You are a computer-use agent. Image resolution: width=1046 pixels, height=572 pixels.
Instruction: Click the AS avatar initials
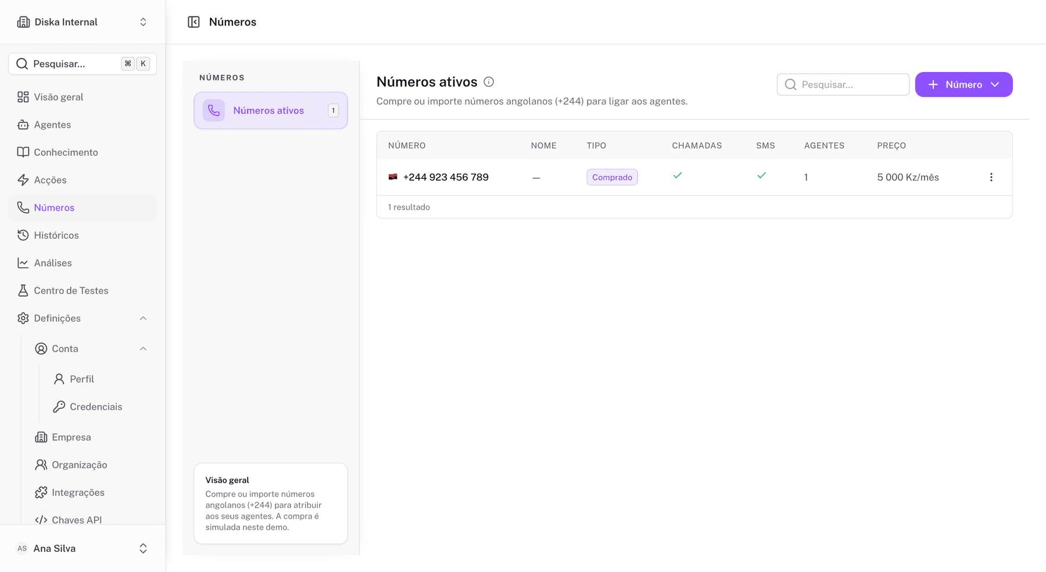coord(22,549)
